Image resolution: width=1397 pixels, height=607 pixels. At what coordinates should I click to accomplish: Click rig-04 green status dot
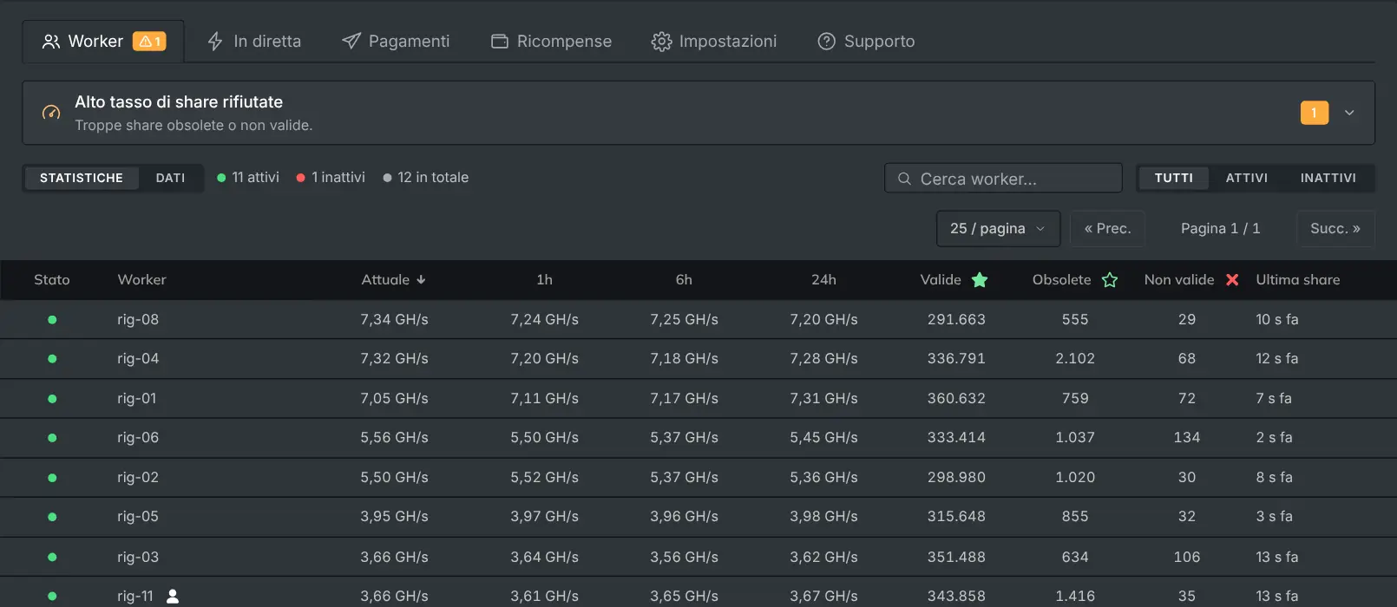click(x=52, y=359)
